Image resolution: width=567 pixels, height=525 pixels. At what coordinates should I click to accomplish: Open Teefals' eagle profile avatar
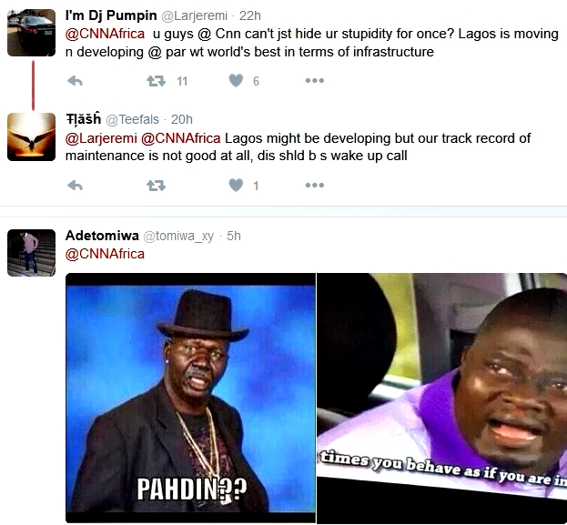(32, 137)
